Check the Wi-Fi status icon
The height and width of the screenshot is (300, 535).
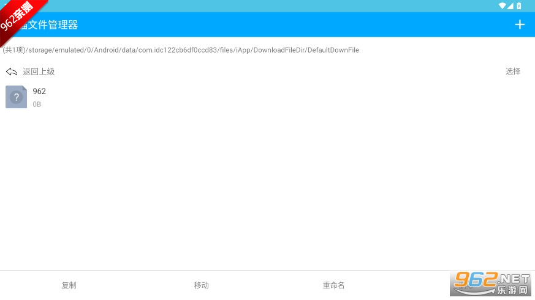[x=502, y=5]
